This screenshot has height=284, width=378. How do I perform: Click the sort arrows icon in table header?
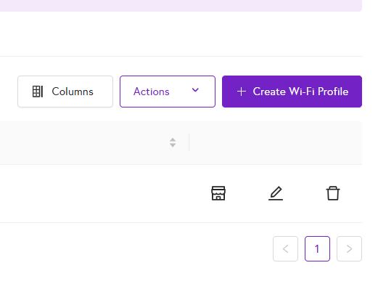[173, 142]
